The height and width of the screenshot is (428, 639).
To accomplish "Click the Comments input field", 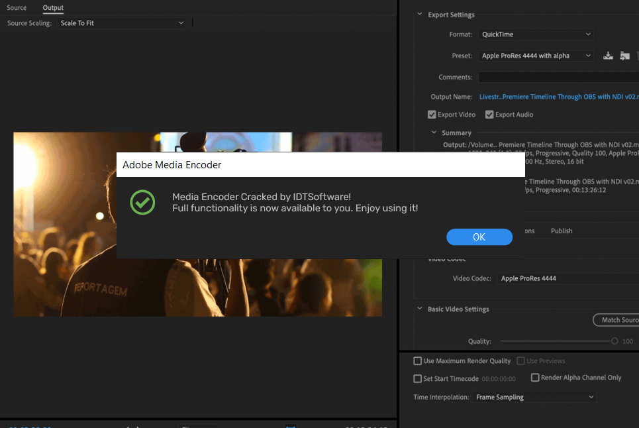I will 559,77.
